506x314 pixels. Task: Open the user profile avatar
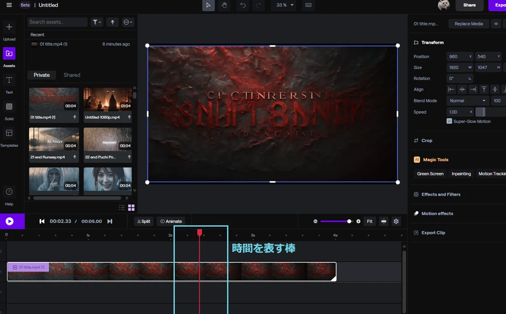click(x=444, y=5)
